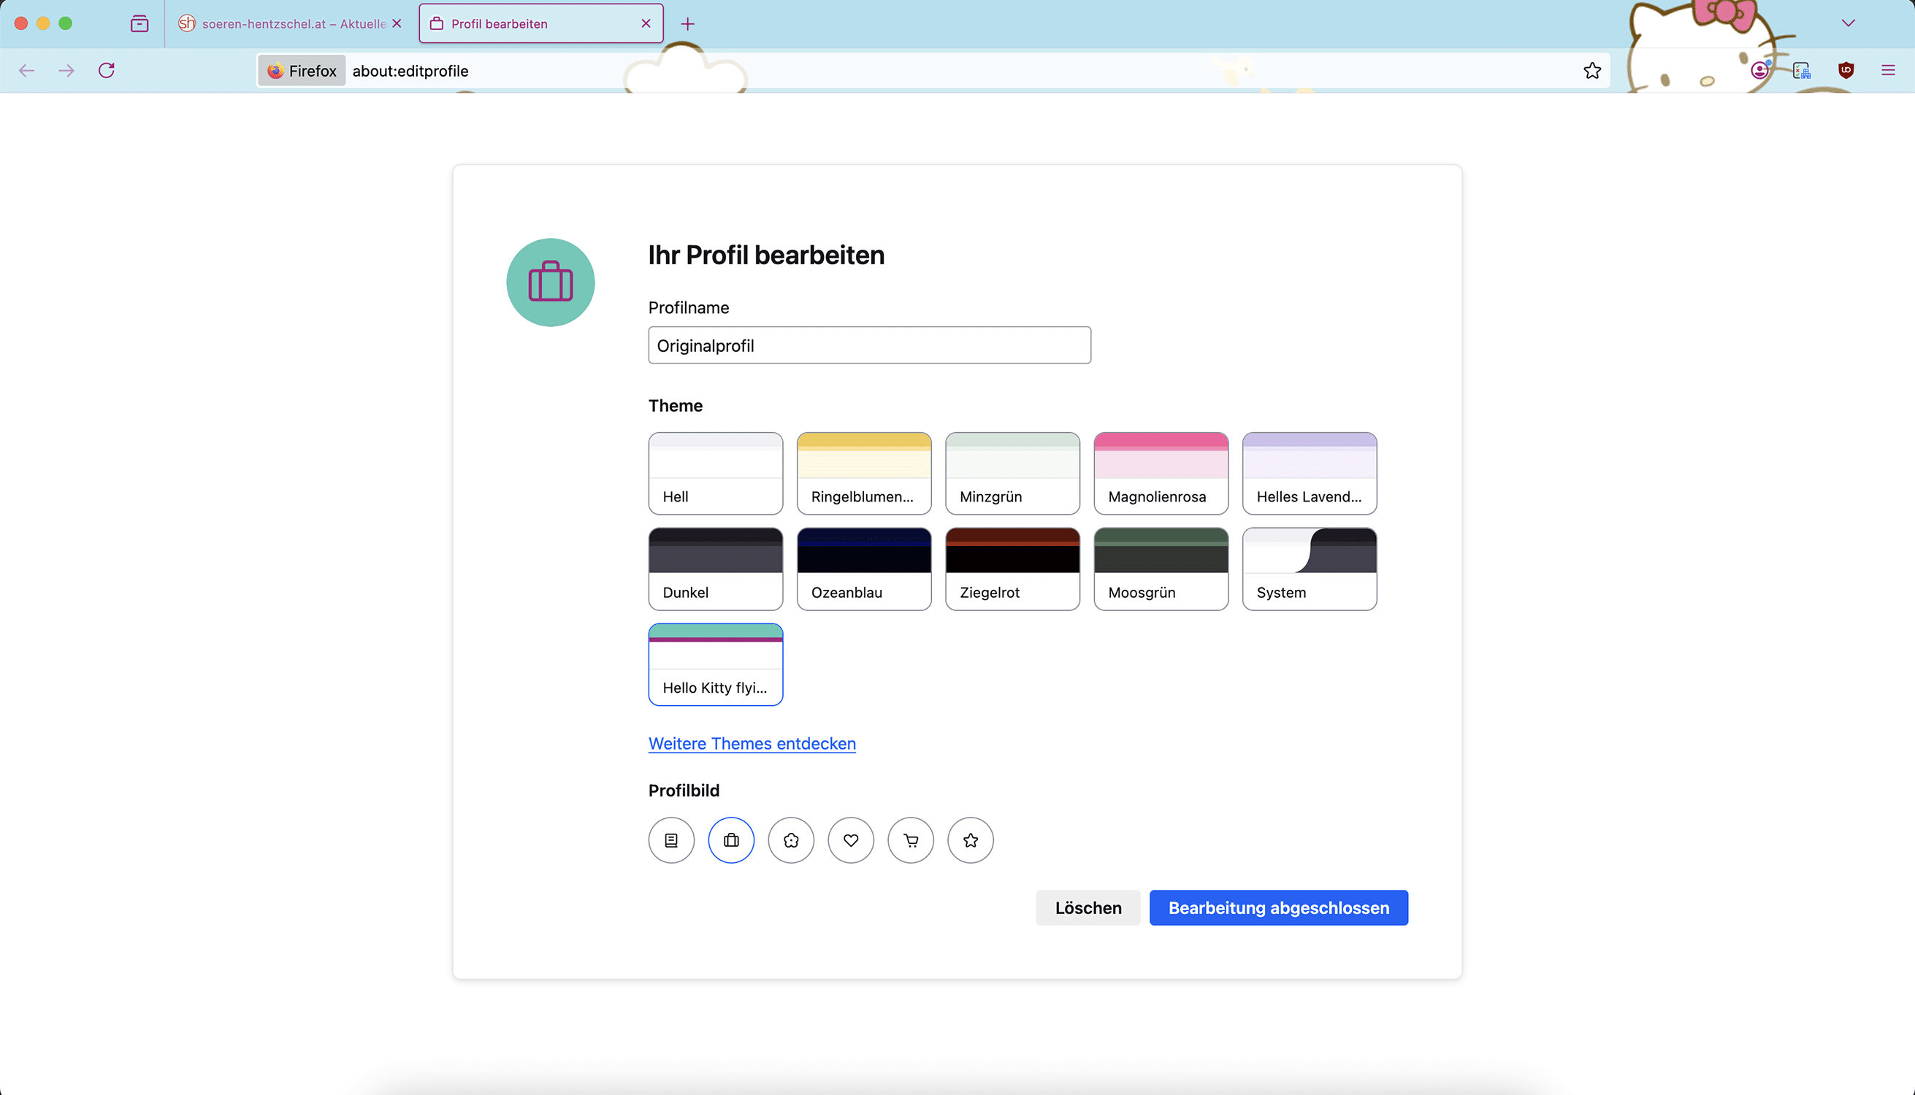
Task: Pick the shopping cart profile picture
Action: (911, 840)
